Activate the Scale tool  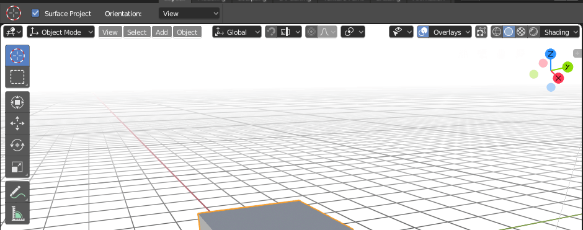(x=17, y=167)
